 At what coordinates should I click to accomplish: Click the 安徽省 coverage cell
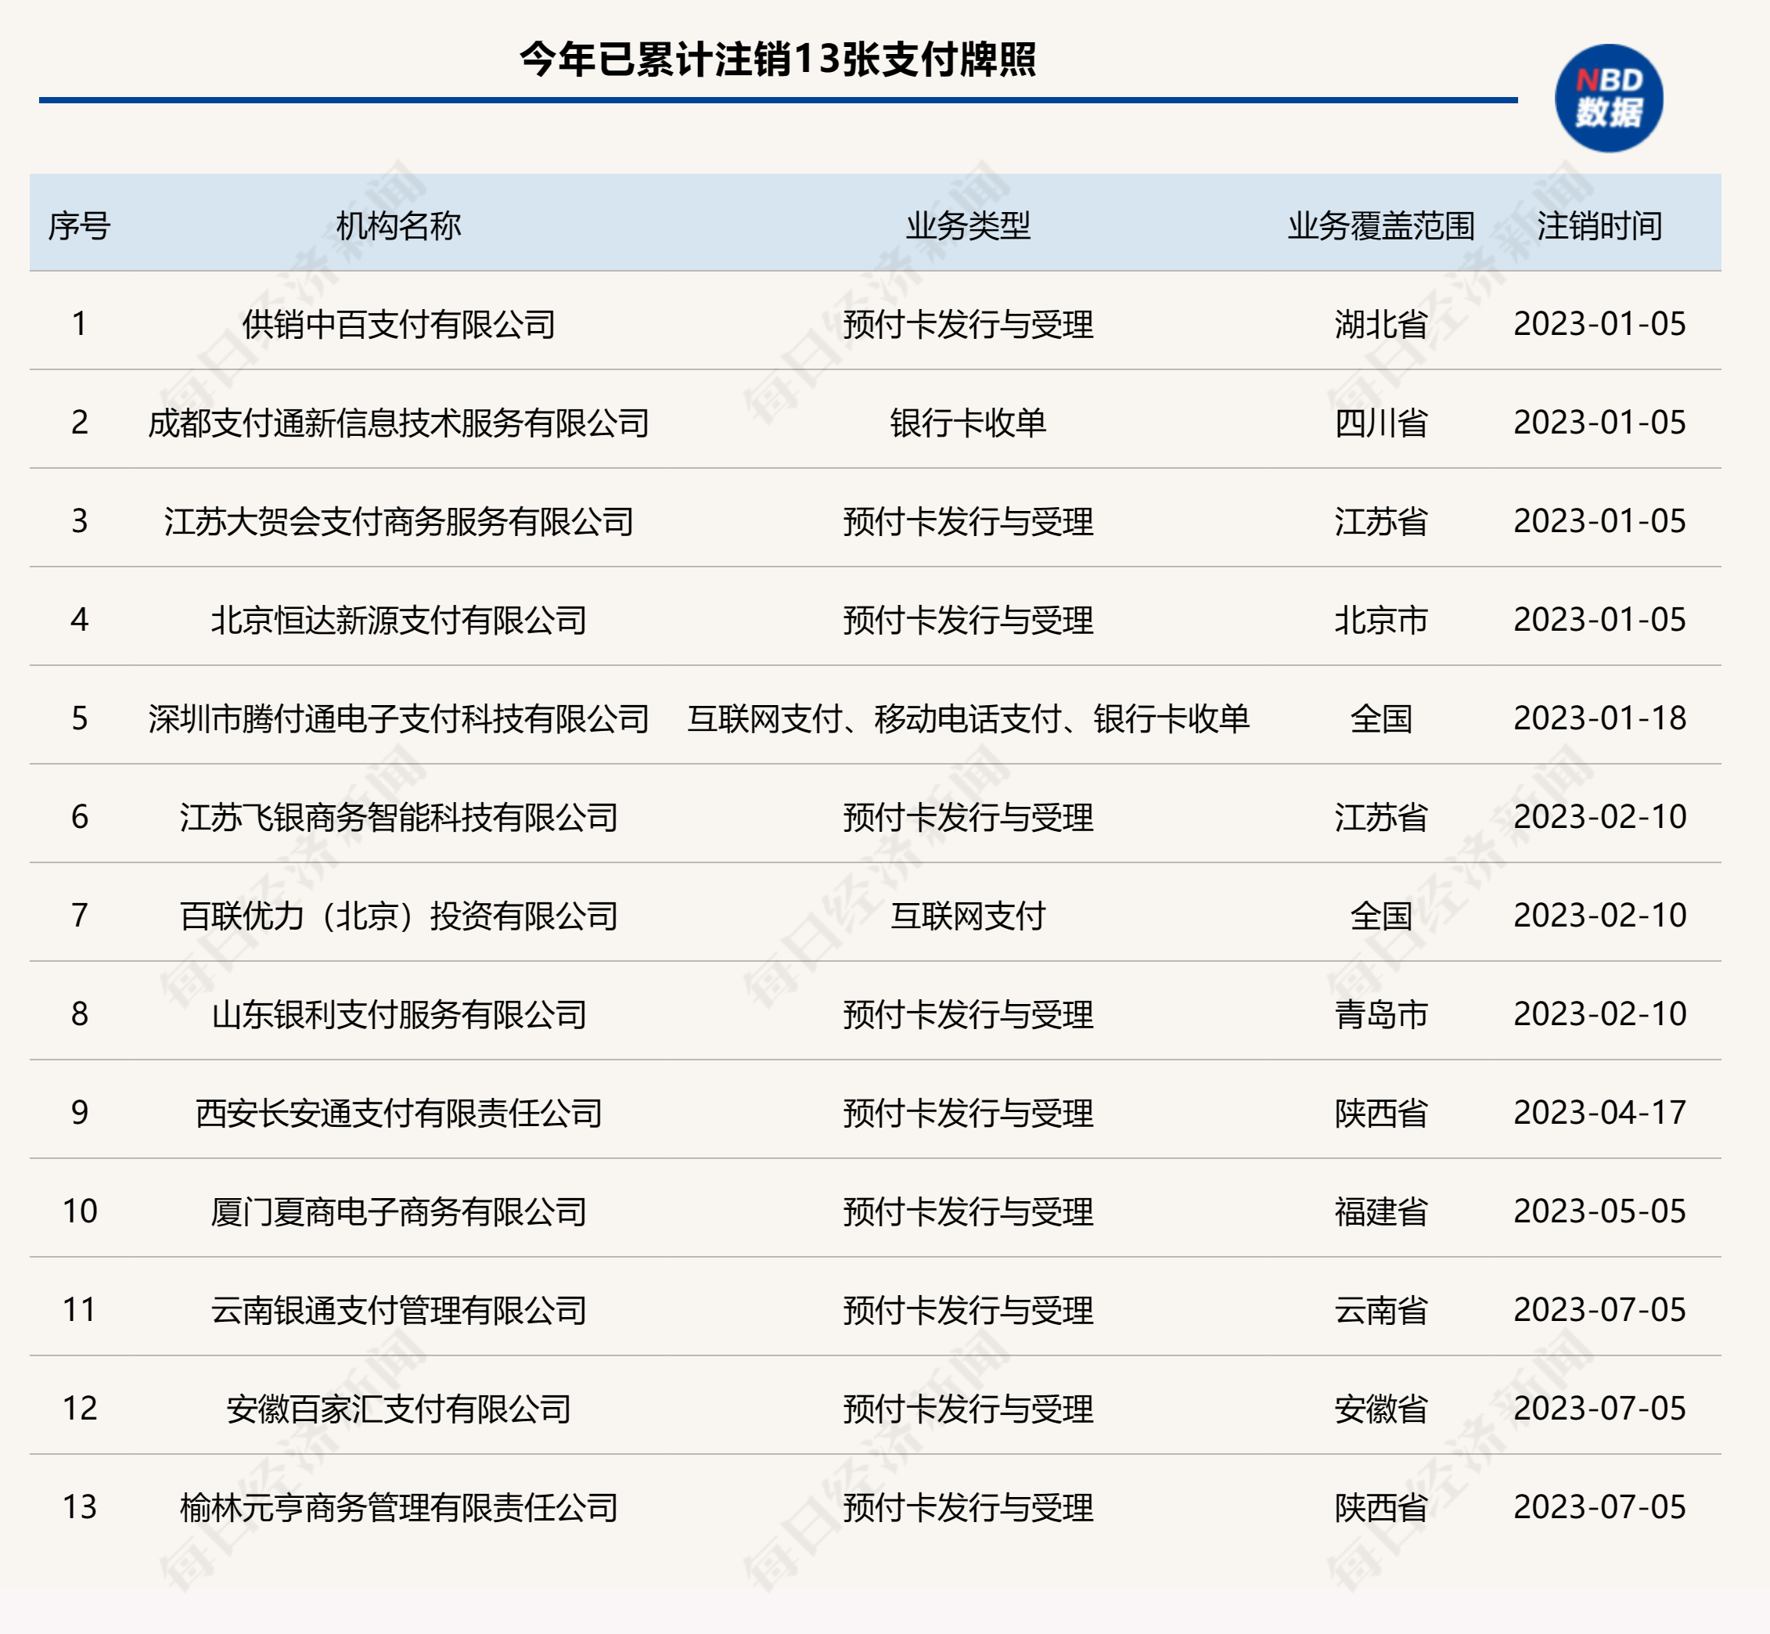(x=1381, y=1409)
